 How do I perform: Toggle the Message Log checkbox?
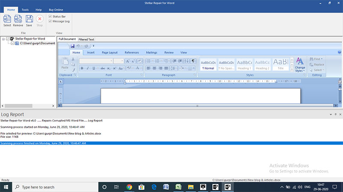[x=50, y=21]
